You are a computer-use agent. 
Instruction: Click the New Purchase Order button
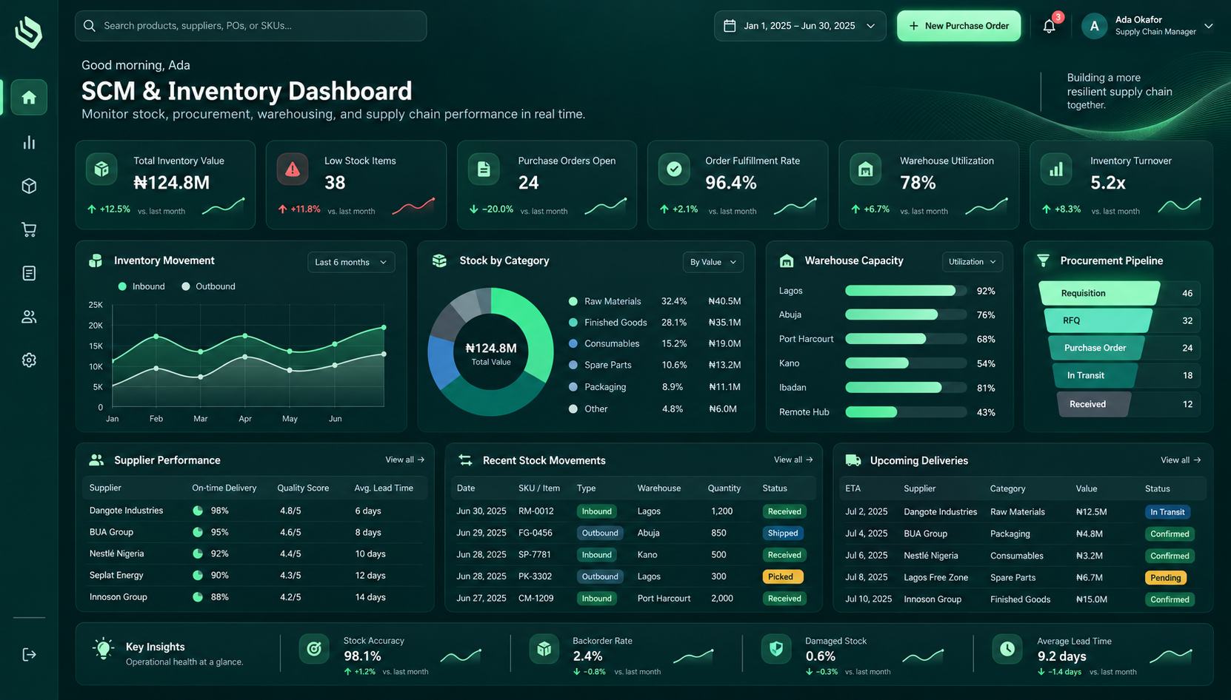[959, 26]
